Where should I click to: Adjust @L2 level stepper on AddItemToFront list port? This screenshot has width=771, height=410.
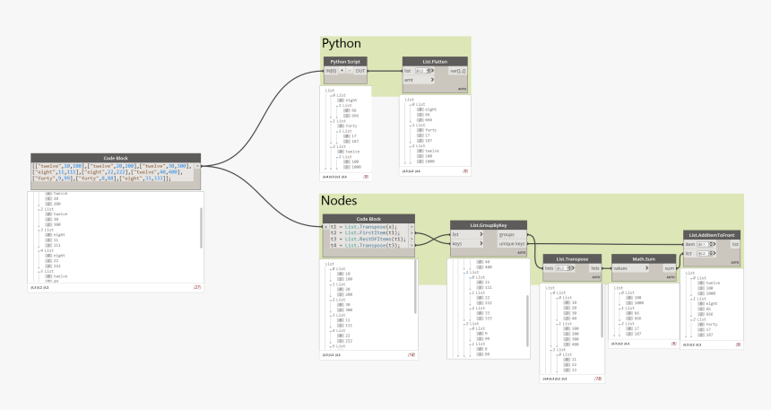point(711,254)
